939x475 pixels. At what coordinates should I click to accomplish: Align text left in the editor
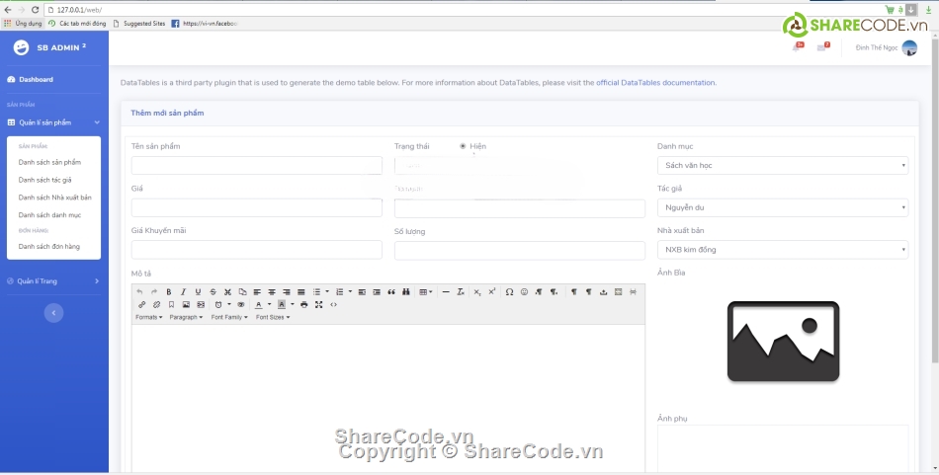pos(257,292)
